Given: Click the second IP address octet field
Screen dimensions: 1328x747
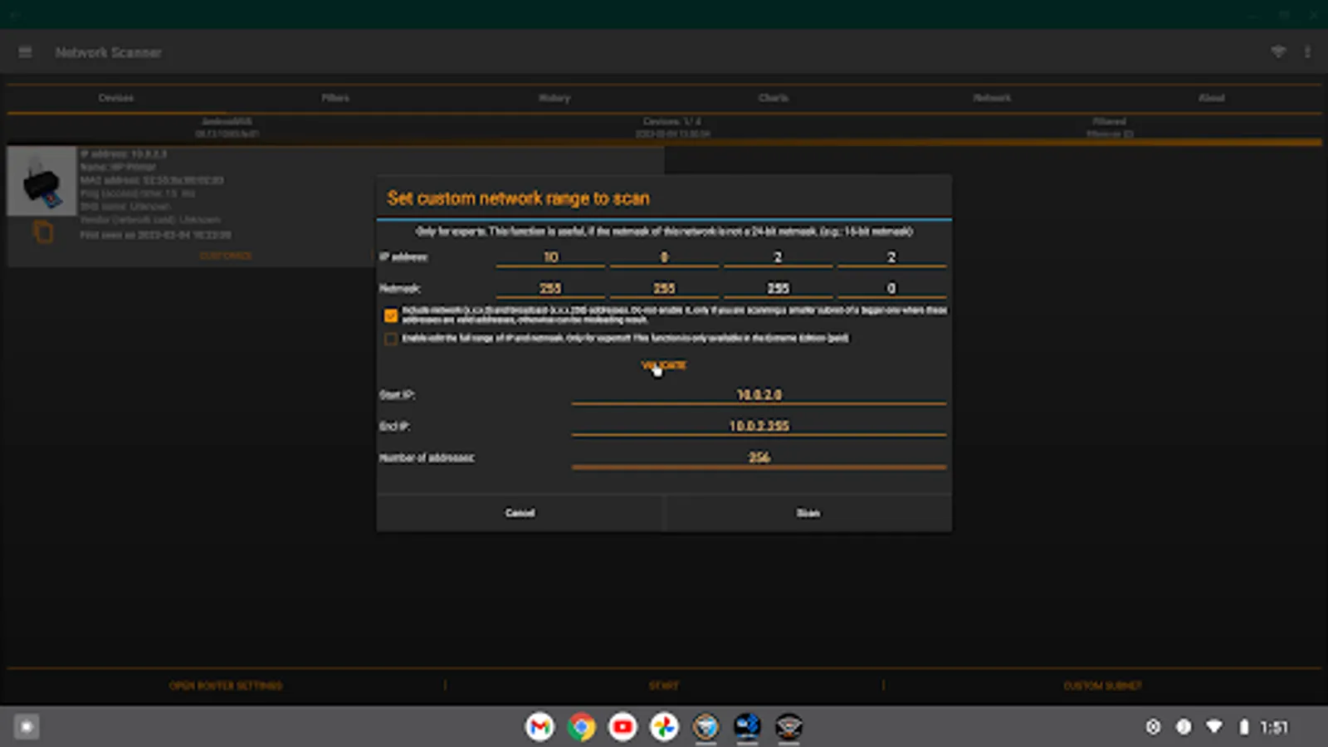Looking at the screenshot, I should (x=664, y=257).
